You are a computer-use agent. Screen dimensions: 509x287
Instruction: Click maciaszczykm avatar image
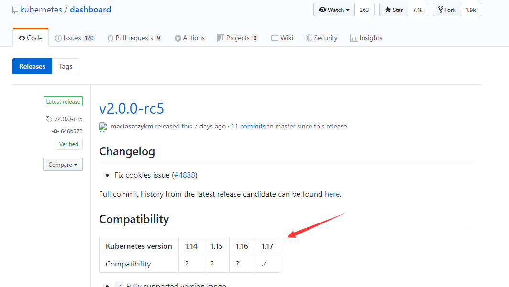pos(103,127)
